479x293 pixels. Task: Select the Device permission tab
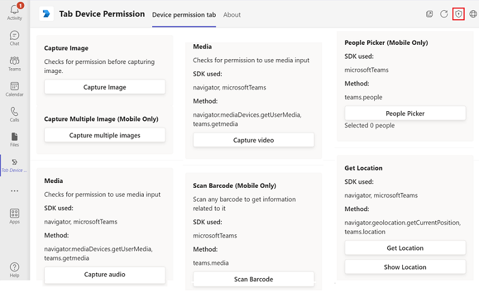184,15
